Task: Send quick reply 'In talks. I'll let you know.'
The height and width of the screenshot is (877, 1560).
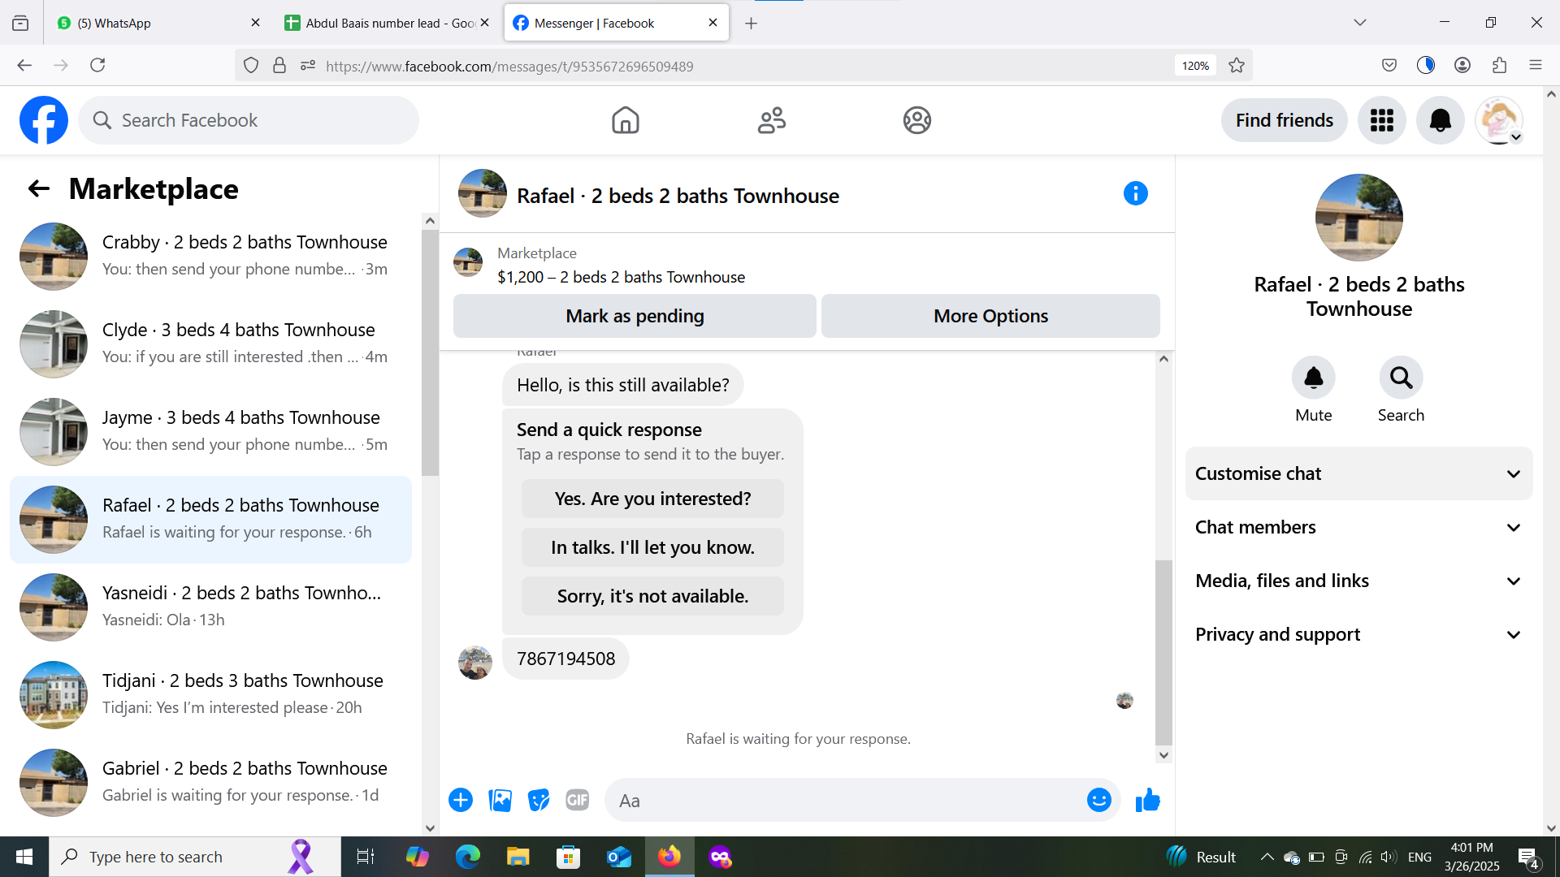Action: click(x=652, y=547)
